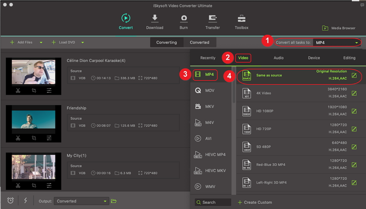Click scissors trim icon under Friendship thumbnail
366x209 pixels.
[18, 138]
